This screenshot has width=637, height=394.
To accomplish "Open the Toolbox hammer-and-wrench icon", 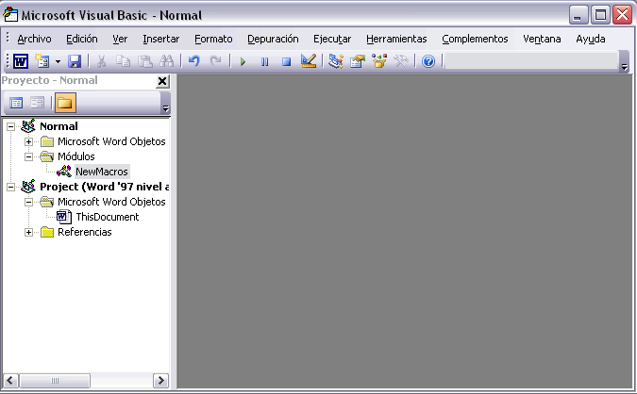I will (400, 61).
